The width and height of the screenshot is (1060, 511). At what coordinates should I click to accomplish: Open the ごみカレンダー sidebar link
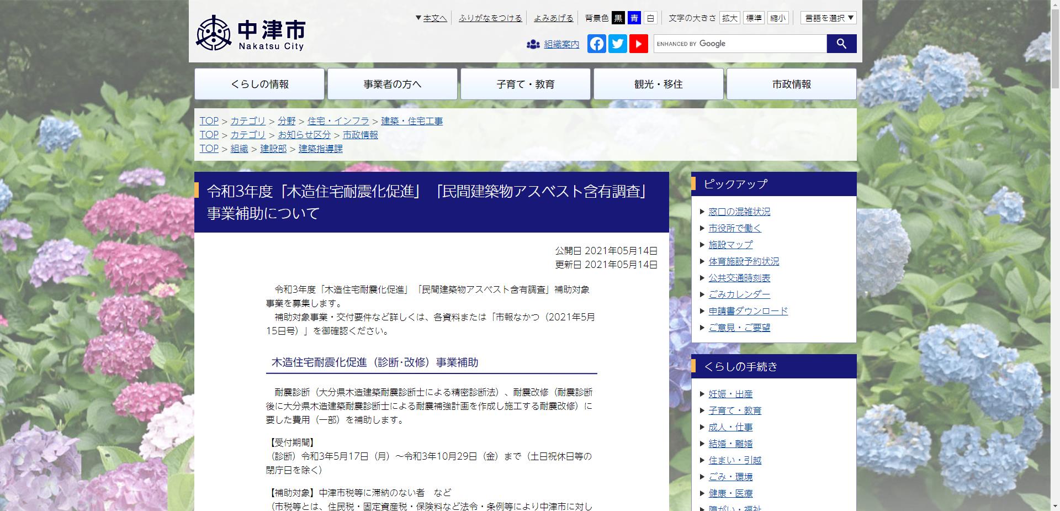739,294
